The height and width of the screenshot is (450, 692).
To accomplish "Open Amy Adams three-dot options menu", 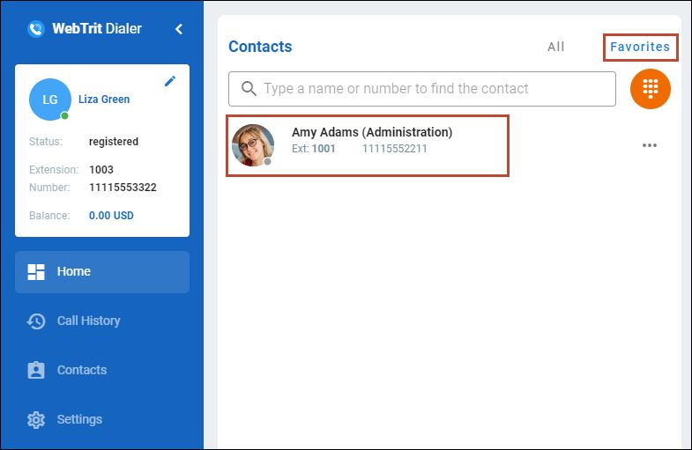I will 650,145.
